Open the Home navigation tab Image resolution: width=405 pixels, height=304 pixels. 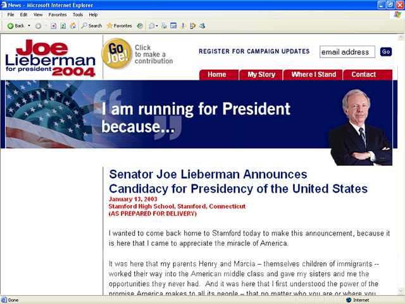219,75
